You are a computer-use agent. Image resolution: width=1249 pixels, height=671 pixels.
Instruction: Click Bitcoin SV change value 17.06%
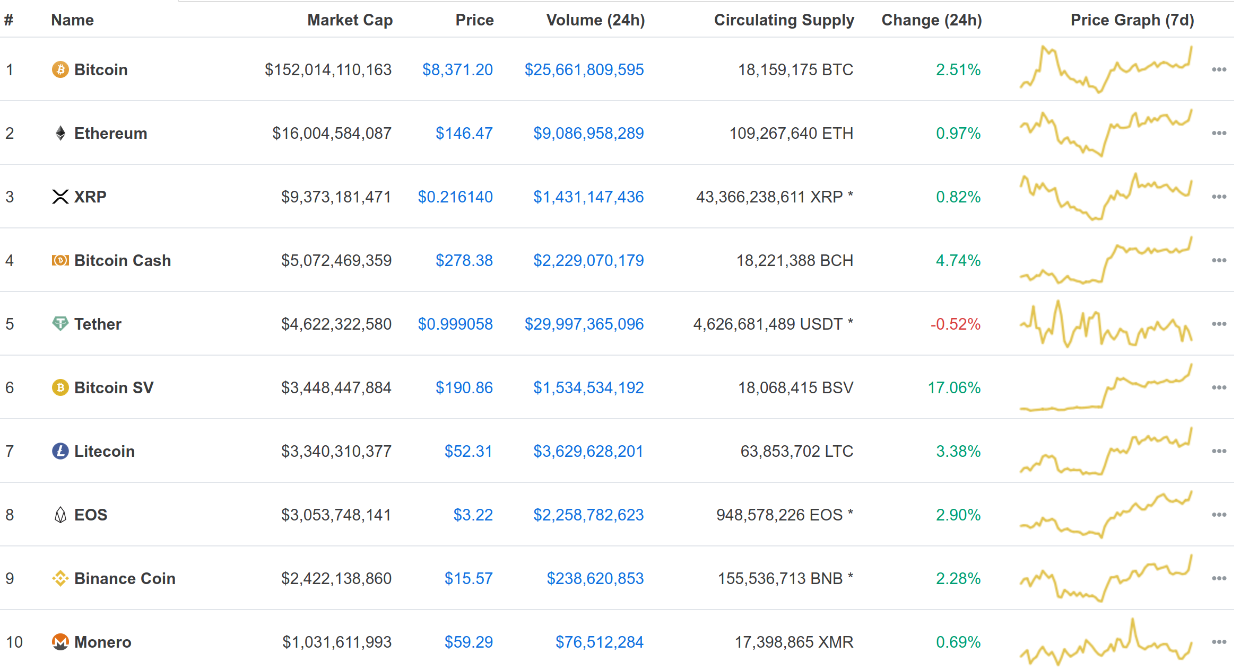954,387
